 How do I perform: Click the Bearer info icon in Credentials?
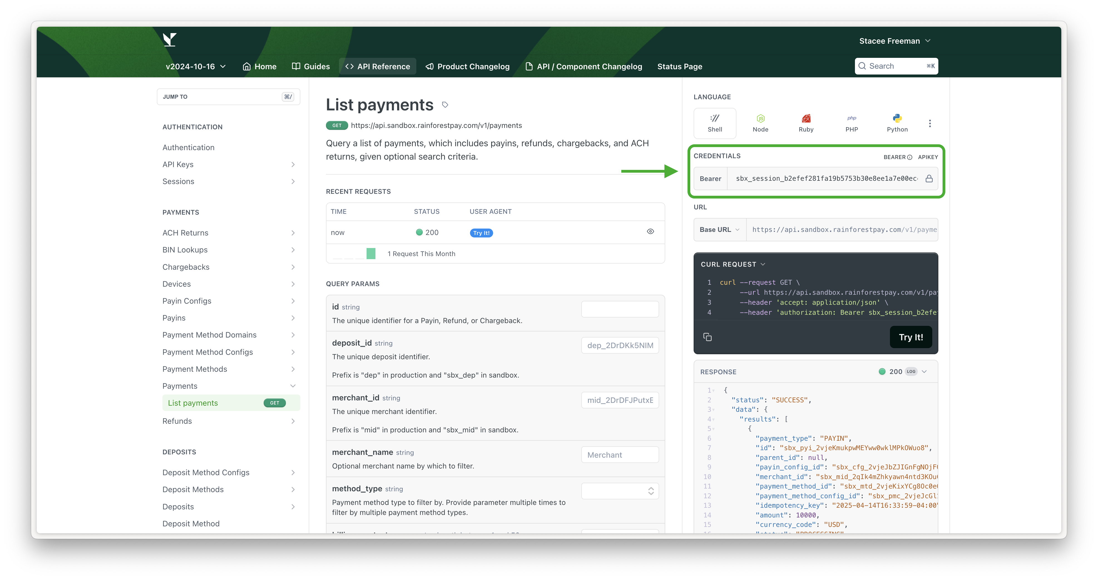click(910, 157)
